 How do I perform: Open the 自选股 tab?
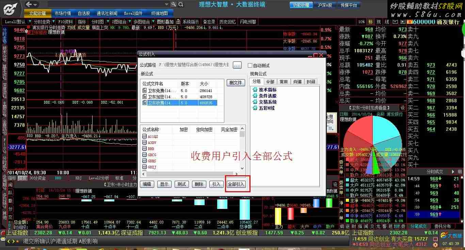tap(84, 13)
